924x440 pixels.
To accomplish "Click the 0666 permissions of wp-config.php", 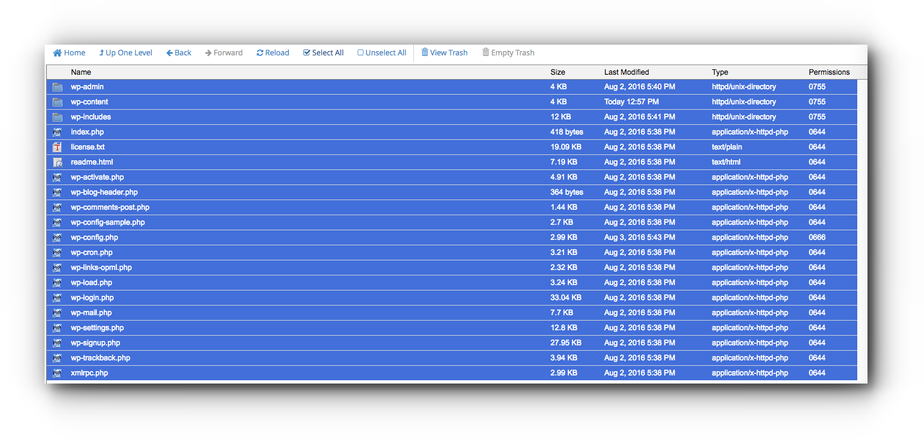I will coord(817,237).
